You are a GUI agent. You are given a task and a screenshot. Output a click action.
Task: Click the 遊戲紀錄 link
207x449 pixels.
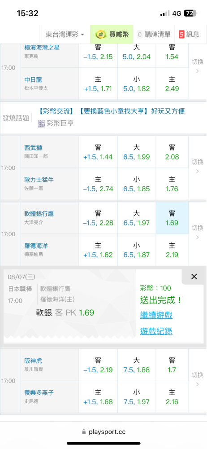click(x=156, y=331)
